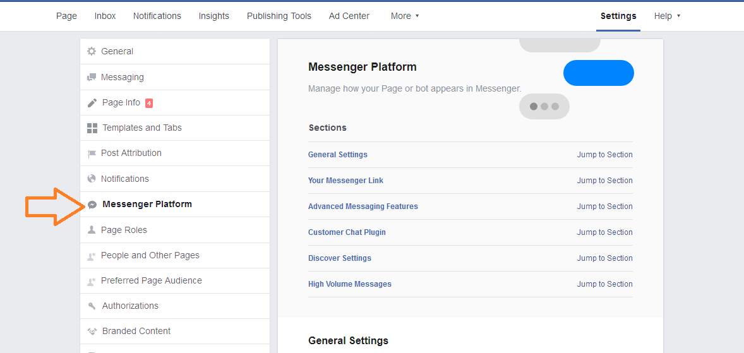Open Publishing Tools tab
The image size is (744, 353).
(x=279, y=16)
